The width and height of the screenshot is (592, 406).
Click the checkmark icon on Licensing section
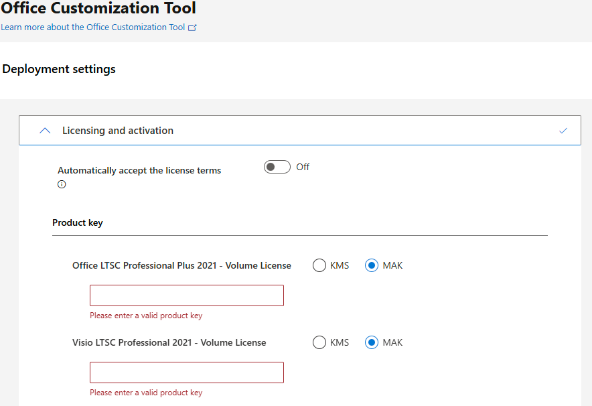(563, 131)
